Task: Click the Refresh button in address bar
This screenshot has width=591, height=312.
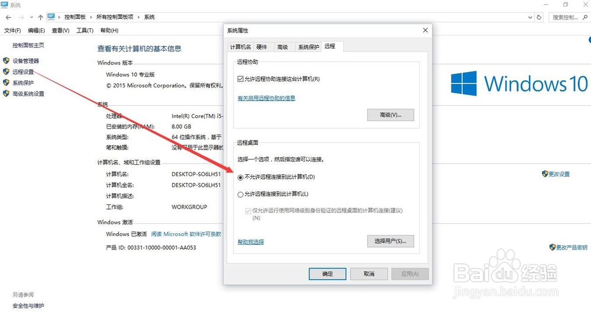Action: pos(539,17)
